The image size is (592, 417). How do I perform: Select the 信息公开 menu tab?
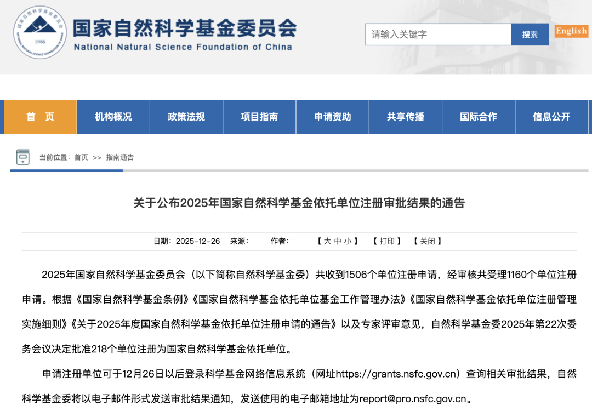pos(551,117)
